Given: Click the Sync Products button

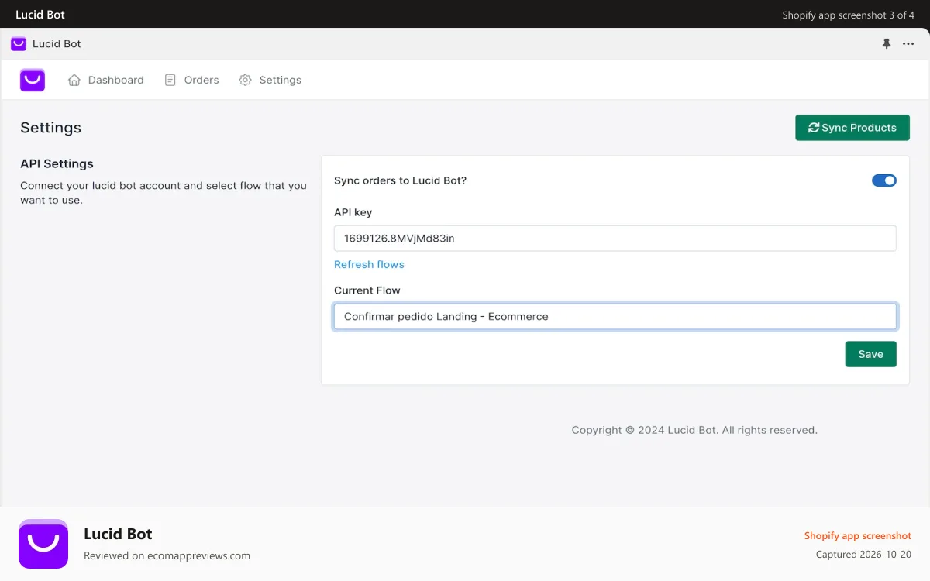Looking at the screenshot, I should [x=852, y=128].
